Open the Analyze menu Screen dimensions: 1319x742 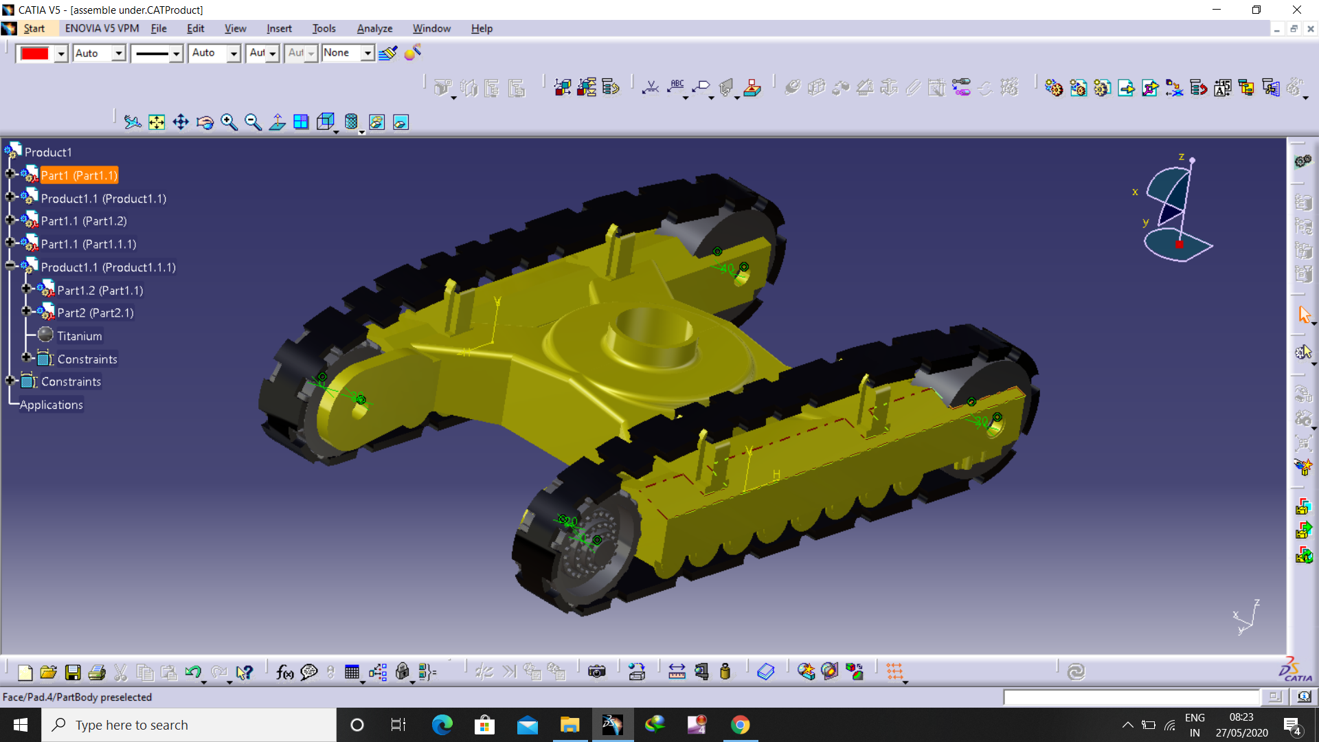coord(374,28)
